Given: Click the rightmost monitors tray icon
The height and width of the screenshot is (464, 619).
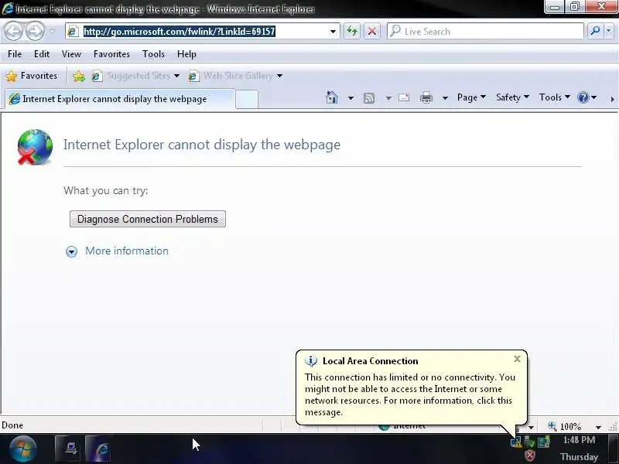Looking at the screenshot, I should (544, 442).
